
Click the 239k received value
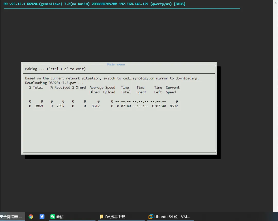60,106
